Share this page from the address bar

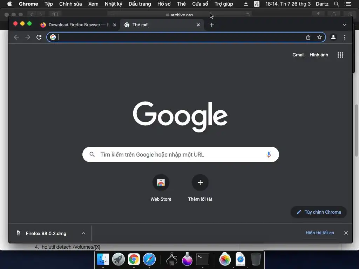click(x=308, y=37)
